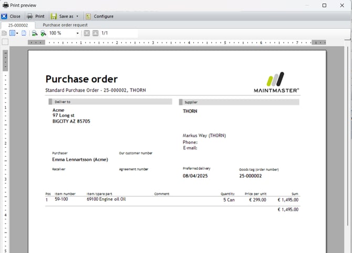Switch to the 25-000002 tab
Screen dimensions: 352x253
click(18, 25)
